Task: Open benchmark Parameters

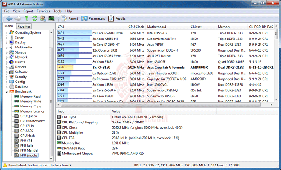Action: coord(93,18)
